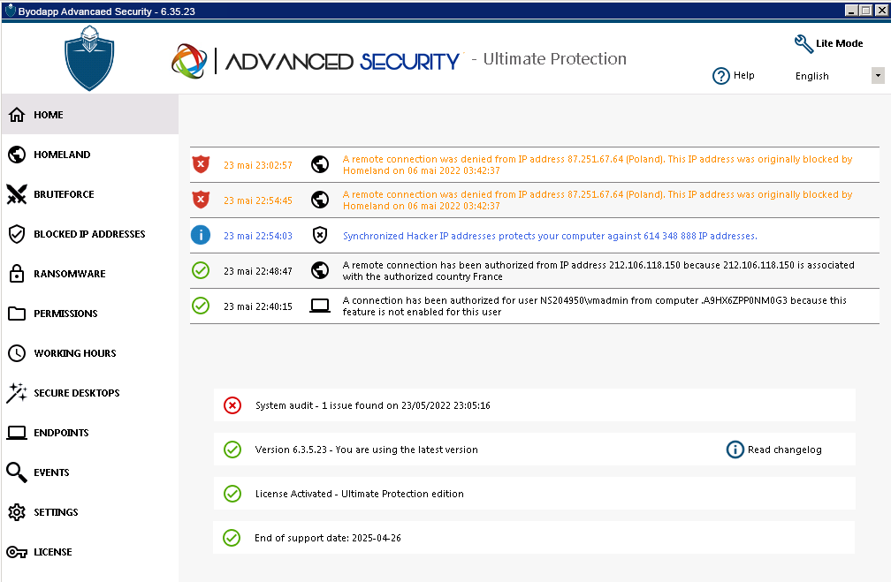Click the Events magnifier icon
The height and width of the screenshot is (582, 891).
(x=17, y=472)
